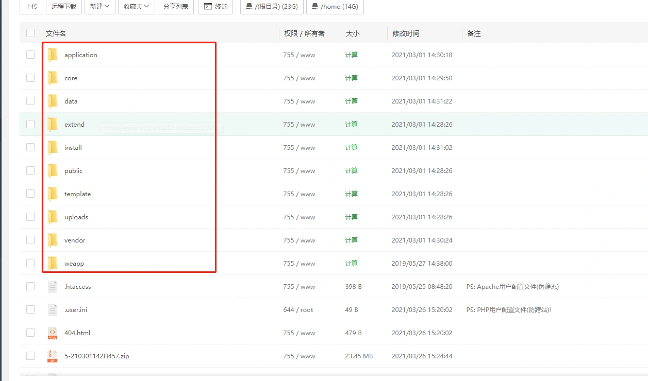Image resolution: width=648 pixels, height=381 pixels.
Task: Check the core row checkbox
Action: click(30, 78)
